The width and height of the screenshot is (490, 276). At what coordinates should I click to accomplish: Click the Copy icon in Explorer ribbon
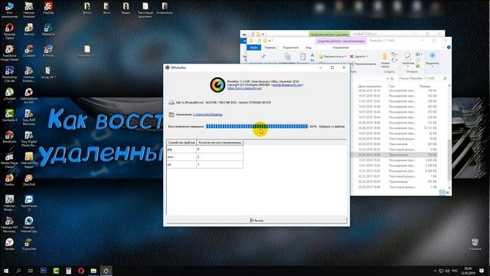(x=287, y=57)
